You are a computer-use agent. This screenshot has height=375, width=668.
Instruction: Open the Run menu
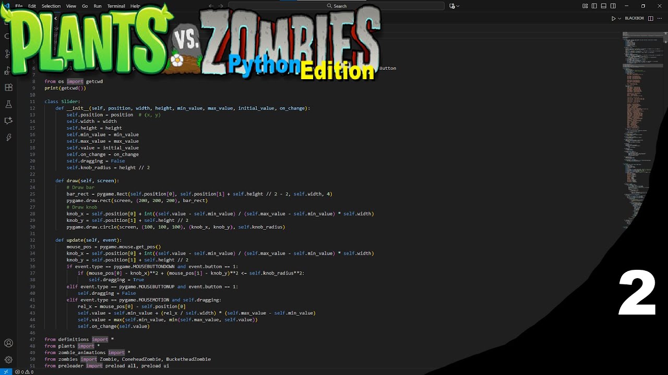tap(98, 6)
